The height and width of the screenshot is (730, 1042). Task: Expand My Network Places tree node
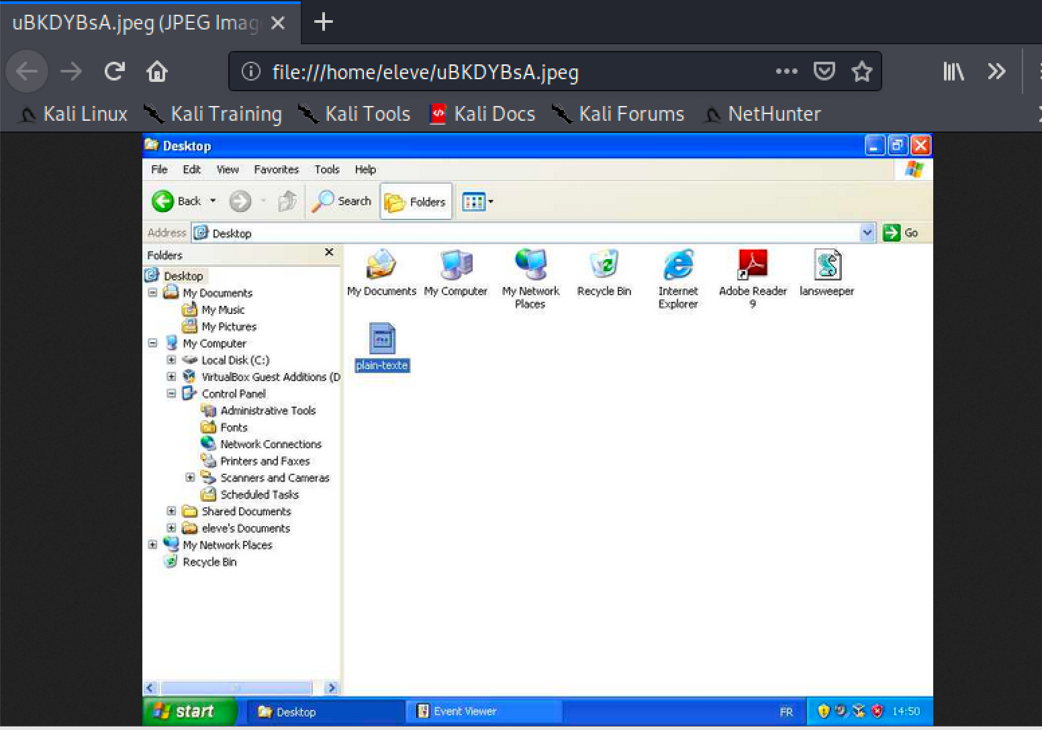pyautogui.click(x=153, y=545)
